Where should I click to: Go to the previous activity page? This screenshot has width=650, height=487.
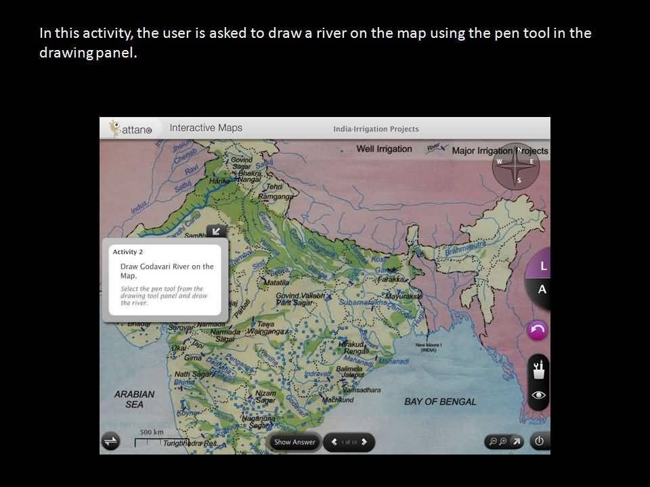pyautogui.click(x=334, y=442)
